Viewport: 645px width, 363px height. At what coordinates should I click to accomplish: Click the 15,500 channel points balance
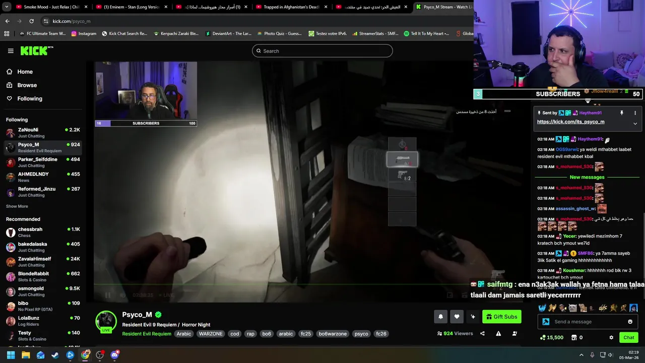pyautogui.click(x=551, y=337)
